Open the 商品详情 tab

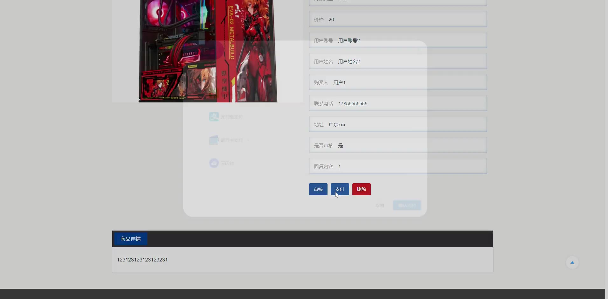[x=130, y=239]
